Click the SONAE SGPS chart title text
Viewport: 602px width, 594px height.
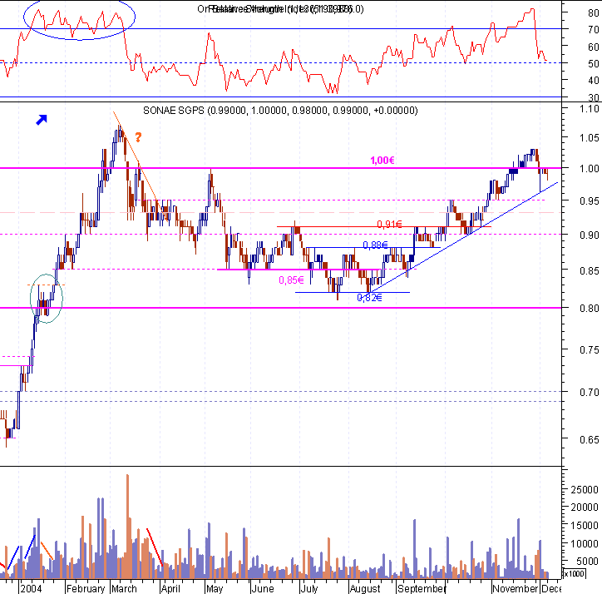pyautogui.click(x=280, y=111)
